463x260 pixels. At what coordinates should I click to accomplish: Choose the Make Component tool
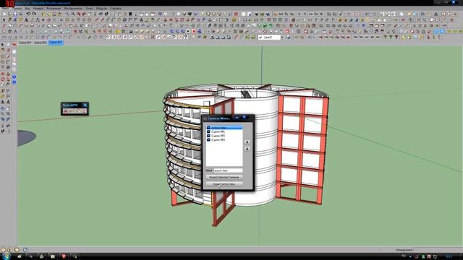coord(8,45)
